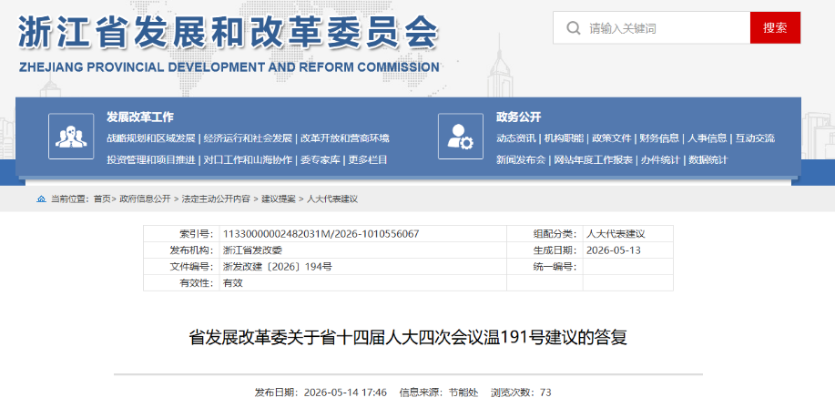The image size is (835, 408).
Task: Open the 委专家库 link
Action: pos(320,159)
